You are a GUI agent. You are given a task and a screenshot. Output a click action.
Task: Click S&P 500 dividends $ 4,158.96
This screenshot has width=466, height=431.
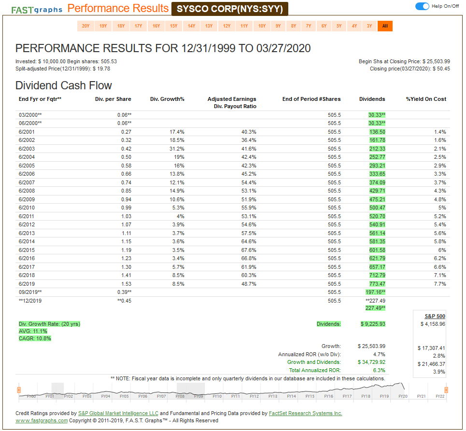[x=433, y=324]
